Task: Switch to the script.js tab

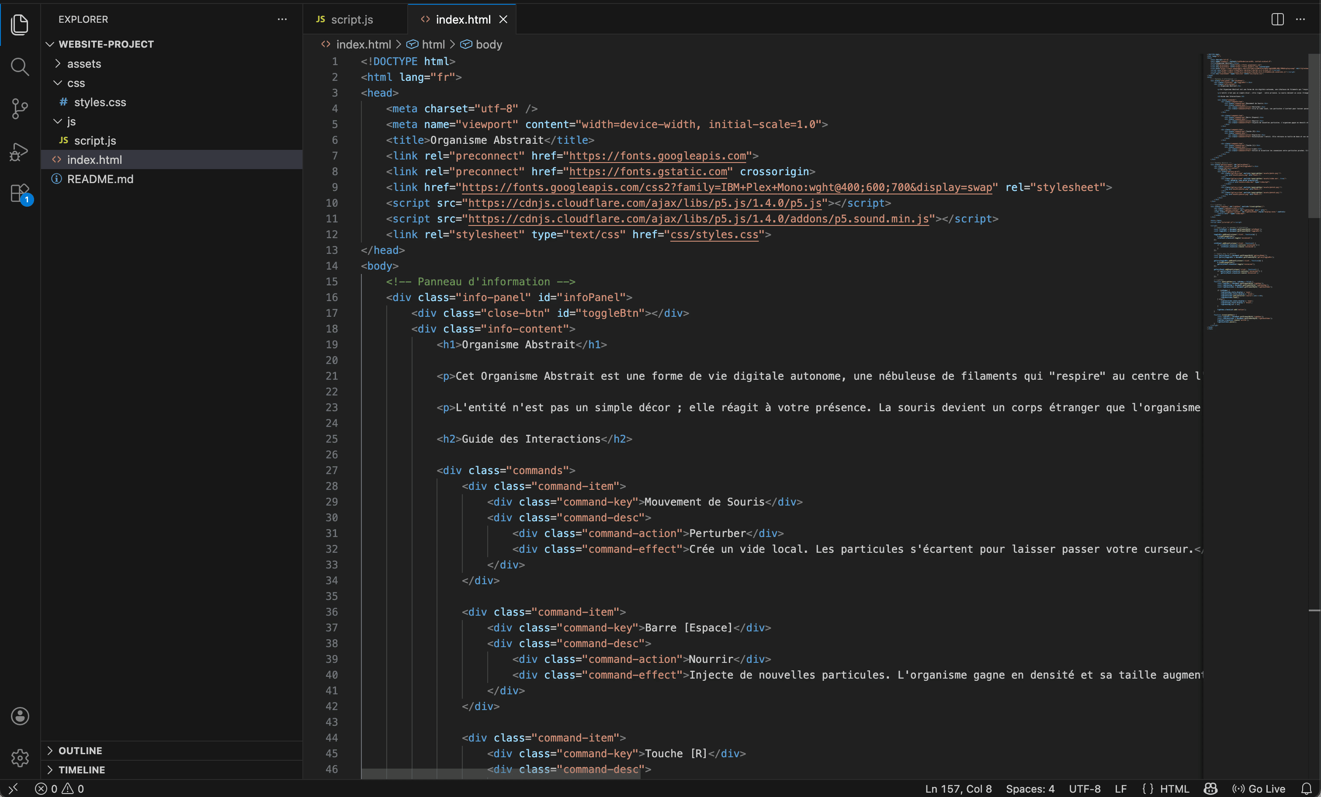Action: (351, 19)
